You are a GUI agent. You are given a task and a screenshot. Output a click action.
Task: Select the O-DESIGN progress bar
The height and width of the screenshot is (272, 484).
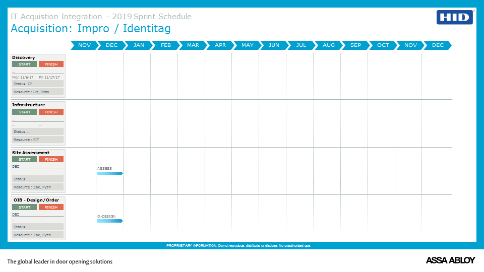(110, 221)
